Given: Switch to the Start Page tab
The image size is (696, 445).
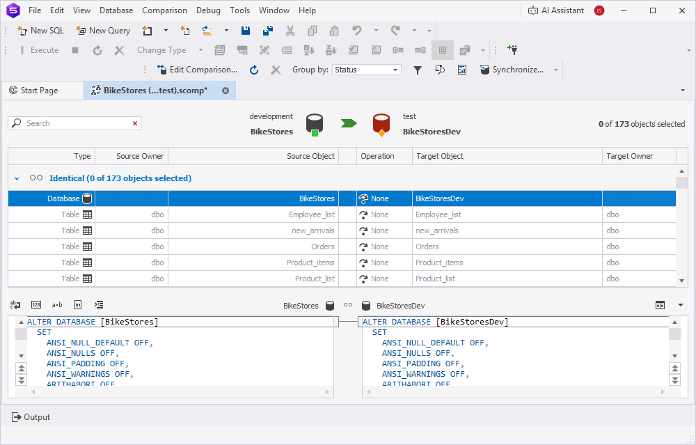Looking at the screenshot, I should [40, 91].
